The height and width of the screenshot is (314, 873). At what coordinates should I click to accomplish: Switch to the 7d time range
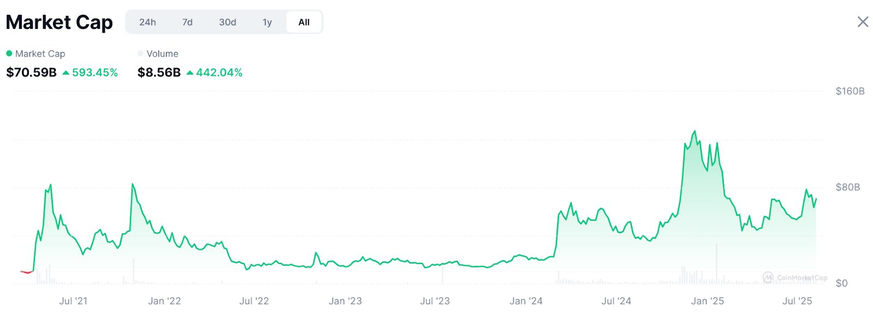187,22
